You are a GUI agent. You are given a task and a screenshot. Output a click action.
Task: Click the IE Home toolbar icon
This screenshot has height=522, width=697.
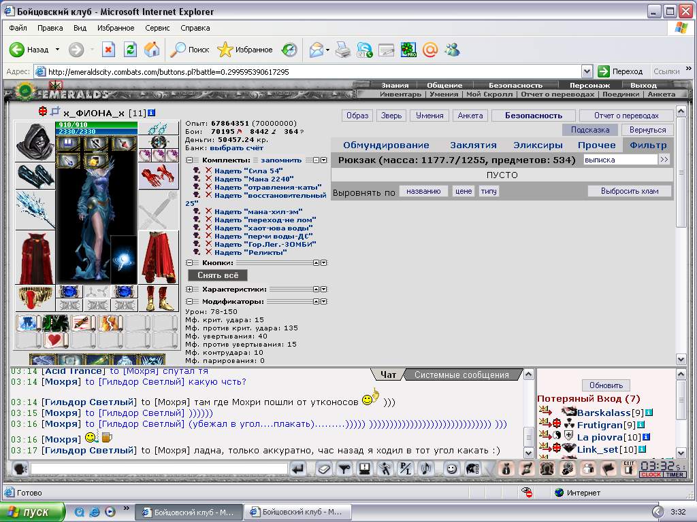pyautogui.click(x=152, y=50)
